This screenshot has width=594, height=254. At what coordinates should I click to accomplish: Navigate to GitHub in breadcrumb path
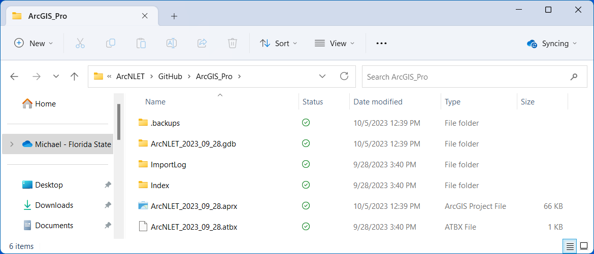pos(170,77)
